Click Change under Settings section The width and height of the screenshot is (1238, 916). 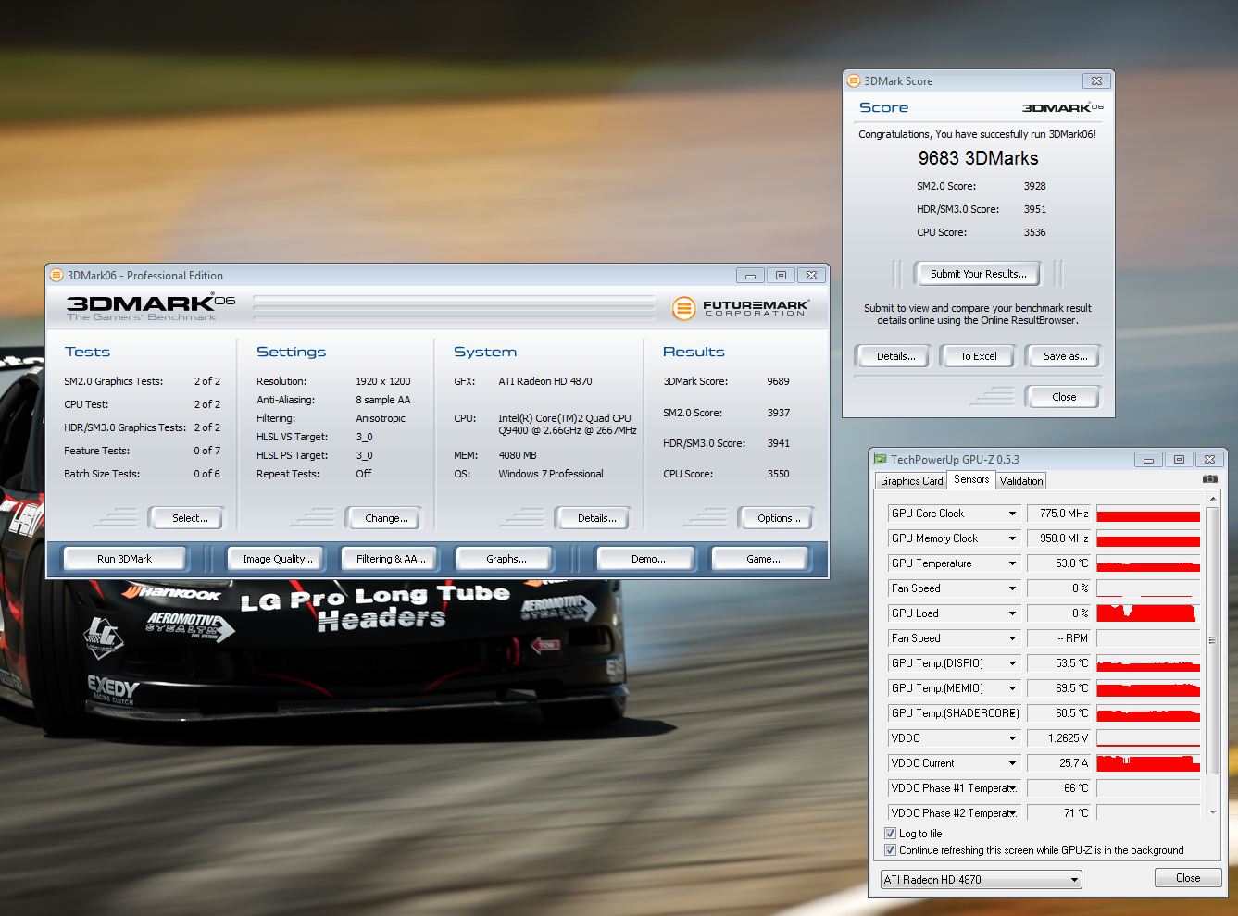386,518
